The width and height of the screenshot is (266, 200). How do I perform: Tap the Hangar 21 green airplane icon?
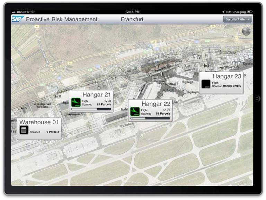coord(76,102)
